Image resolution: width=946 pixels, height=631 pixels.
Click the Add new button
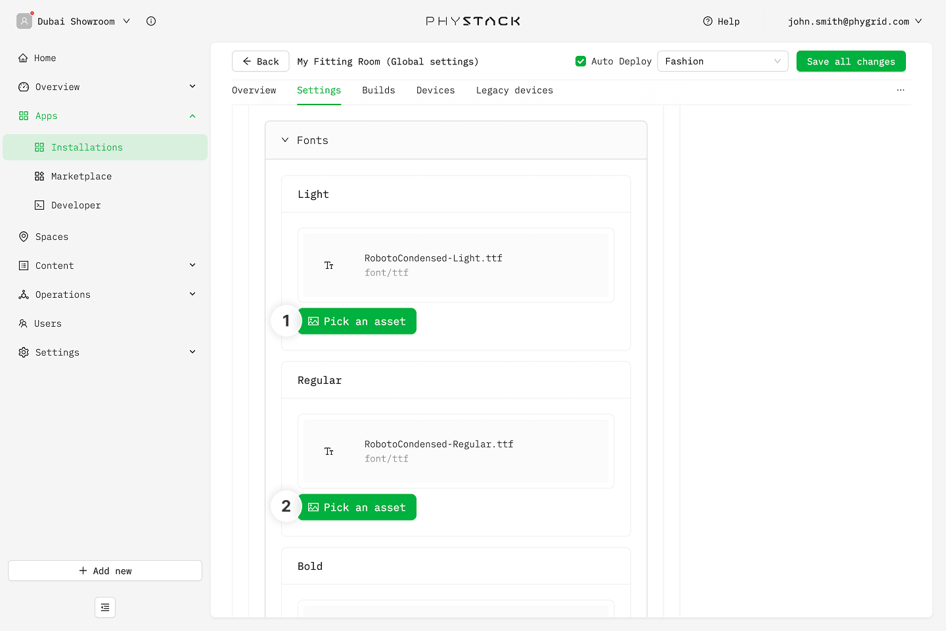tap(105, 571)
